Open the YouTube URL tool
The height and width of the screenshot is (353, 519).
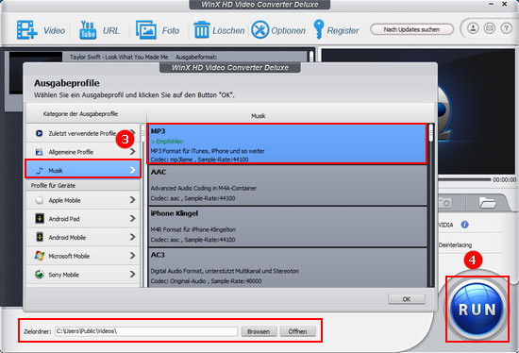(88, 30)
